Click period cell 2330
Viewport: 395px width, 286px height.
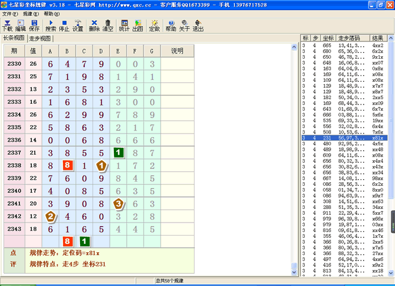tap(14, 63)
